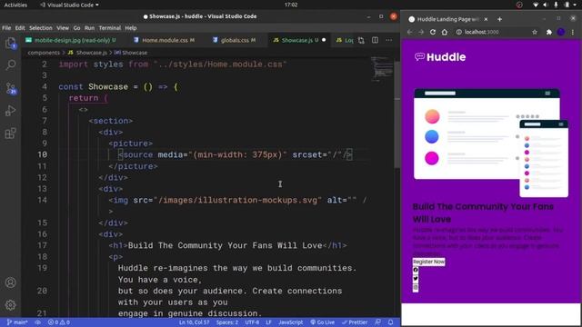This screenshot has height=327, width=582.
Task: Change end of line via LF
Action: pyautogui.click(x=268, y=322)
